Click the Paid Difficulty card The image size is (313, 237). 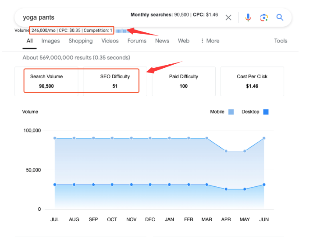click(184, 81)
